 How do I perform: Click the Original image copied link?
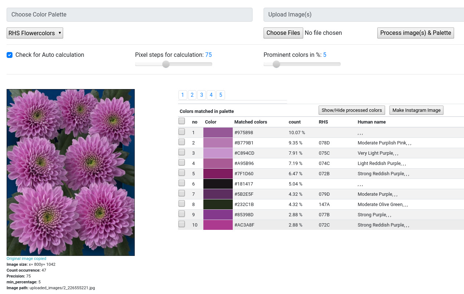pyautogui.click(x=26, y=258)
